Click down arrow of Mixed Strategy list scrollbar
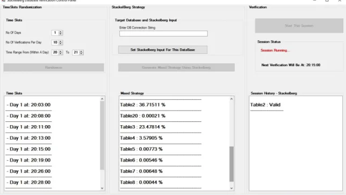Image resolution: width=346 pixels, height=195 pixels. point(232,188)
